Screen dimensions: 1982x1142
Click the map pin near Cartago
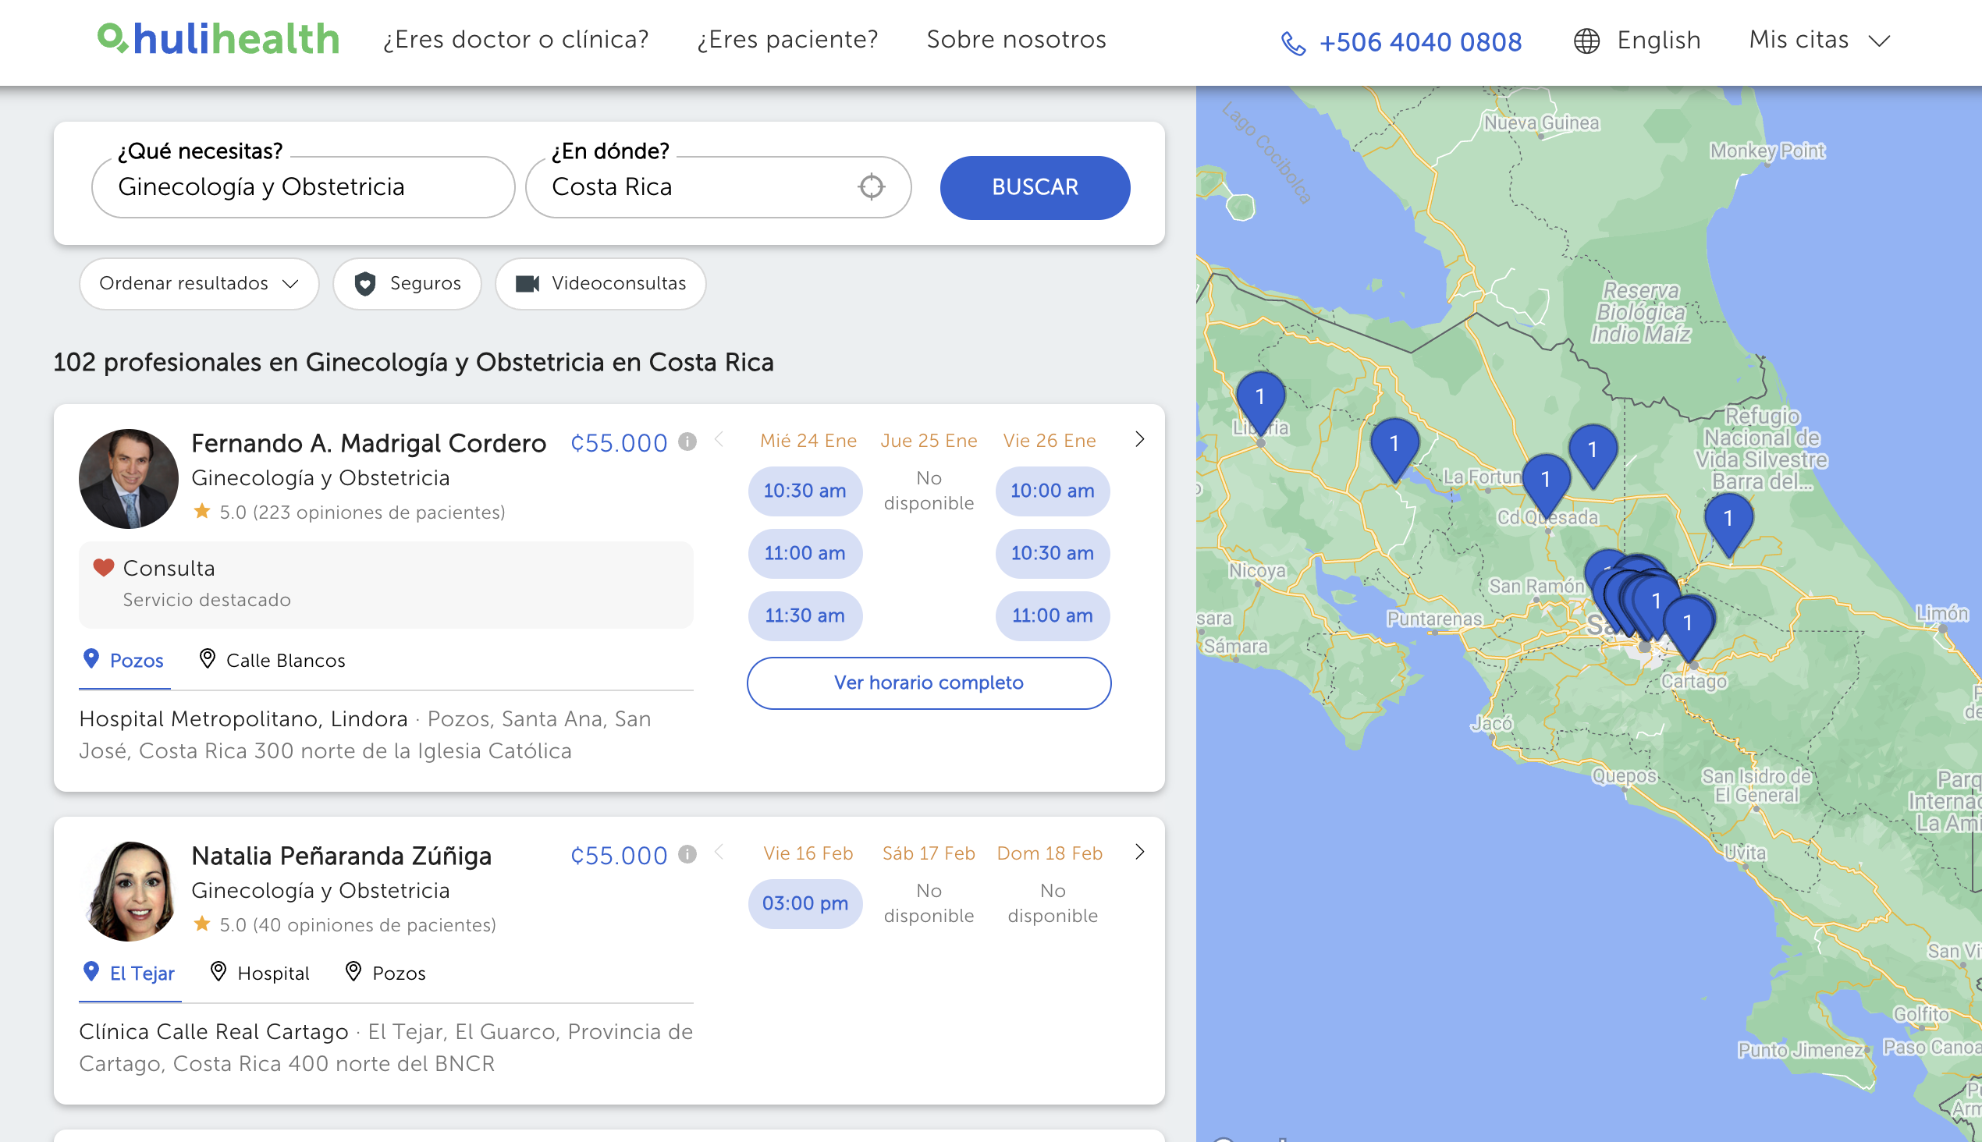tap(1688, 623)
